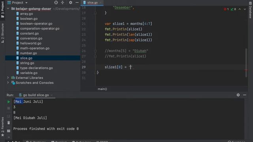This screenshot has width=253, height=142.
Task: Open type-declarations.go file
Action: (x=36, y=68)
